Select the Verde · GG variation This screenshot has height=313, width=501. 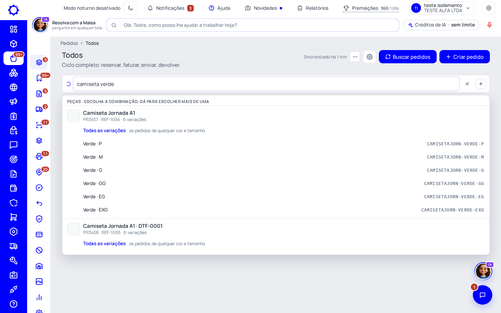click(x=276, y=183)
